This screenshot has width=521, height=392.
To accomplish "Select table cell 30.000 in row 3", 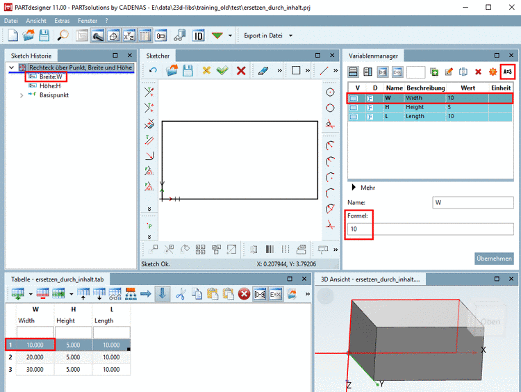I will click(35, 370).
